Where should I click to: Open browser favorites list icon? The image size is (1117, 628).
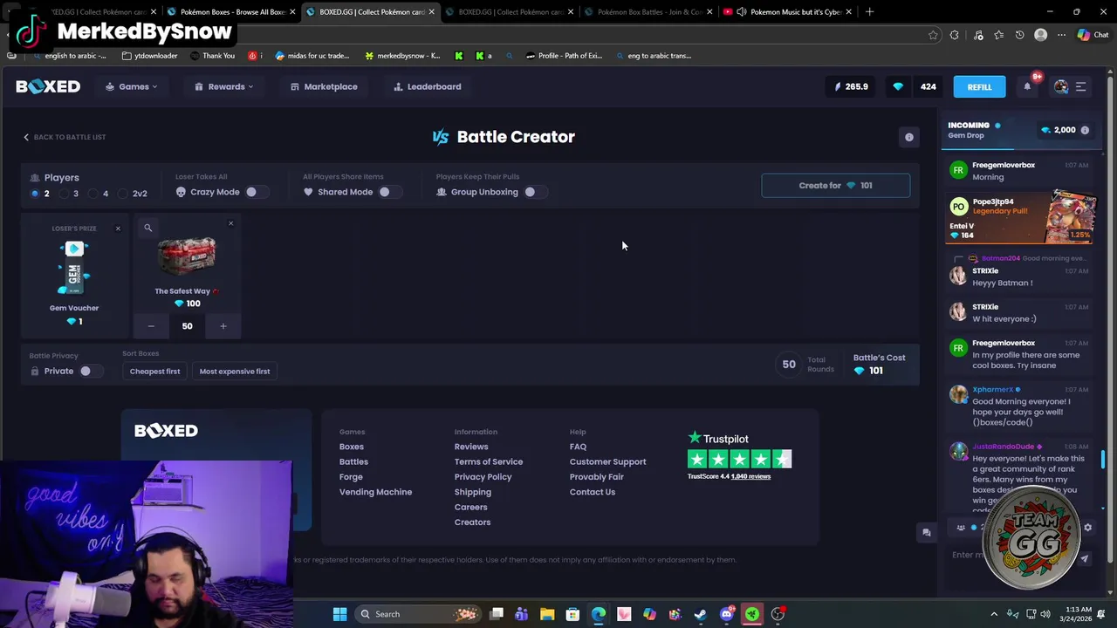coord(998,35)
